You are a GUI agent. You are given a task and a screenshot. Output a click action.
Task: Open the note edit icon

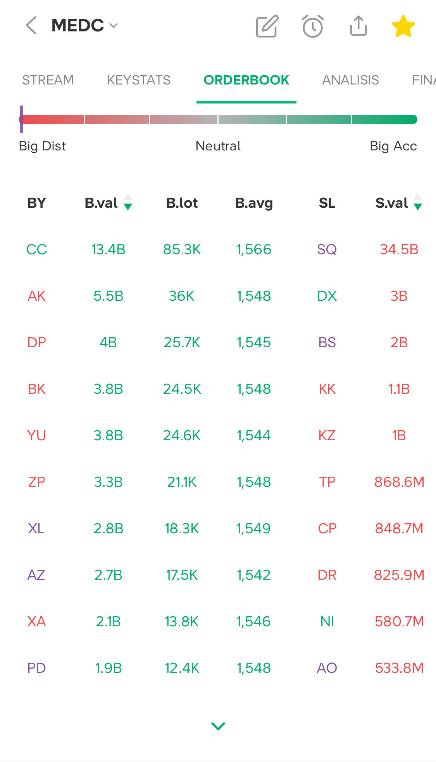click(267, 26)
